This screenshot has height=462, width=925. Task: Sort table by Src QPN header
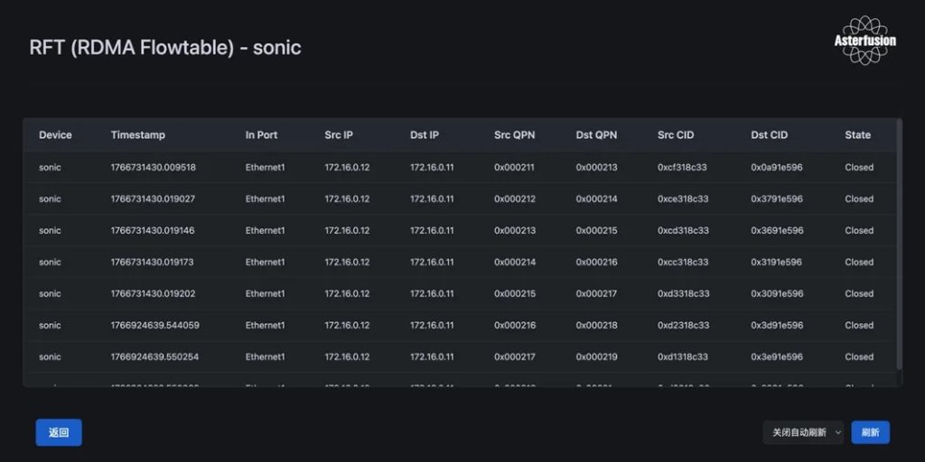[x=514, y=135]
